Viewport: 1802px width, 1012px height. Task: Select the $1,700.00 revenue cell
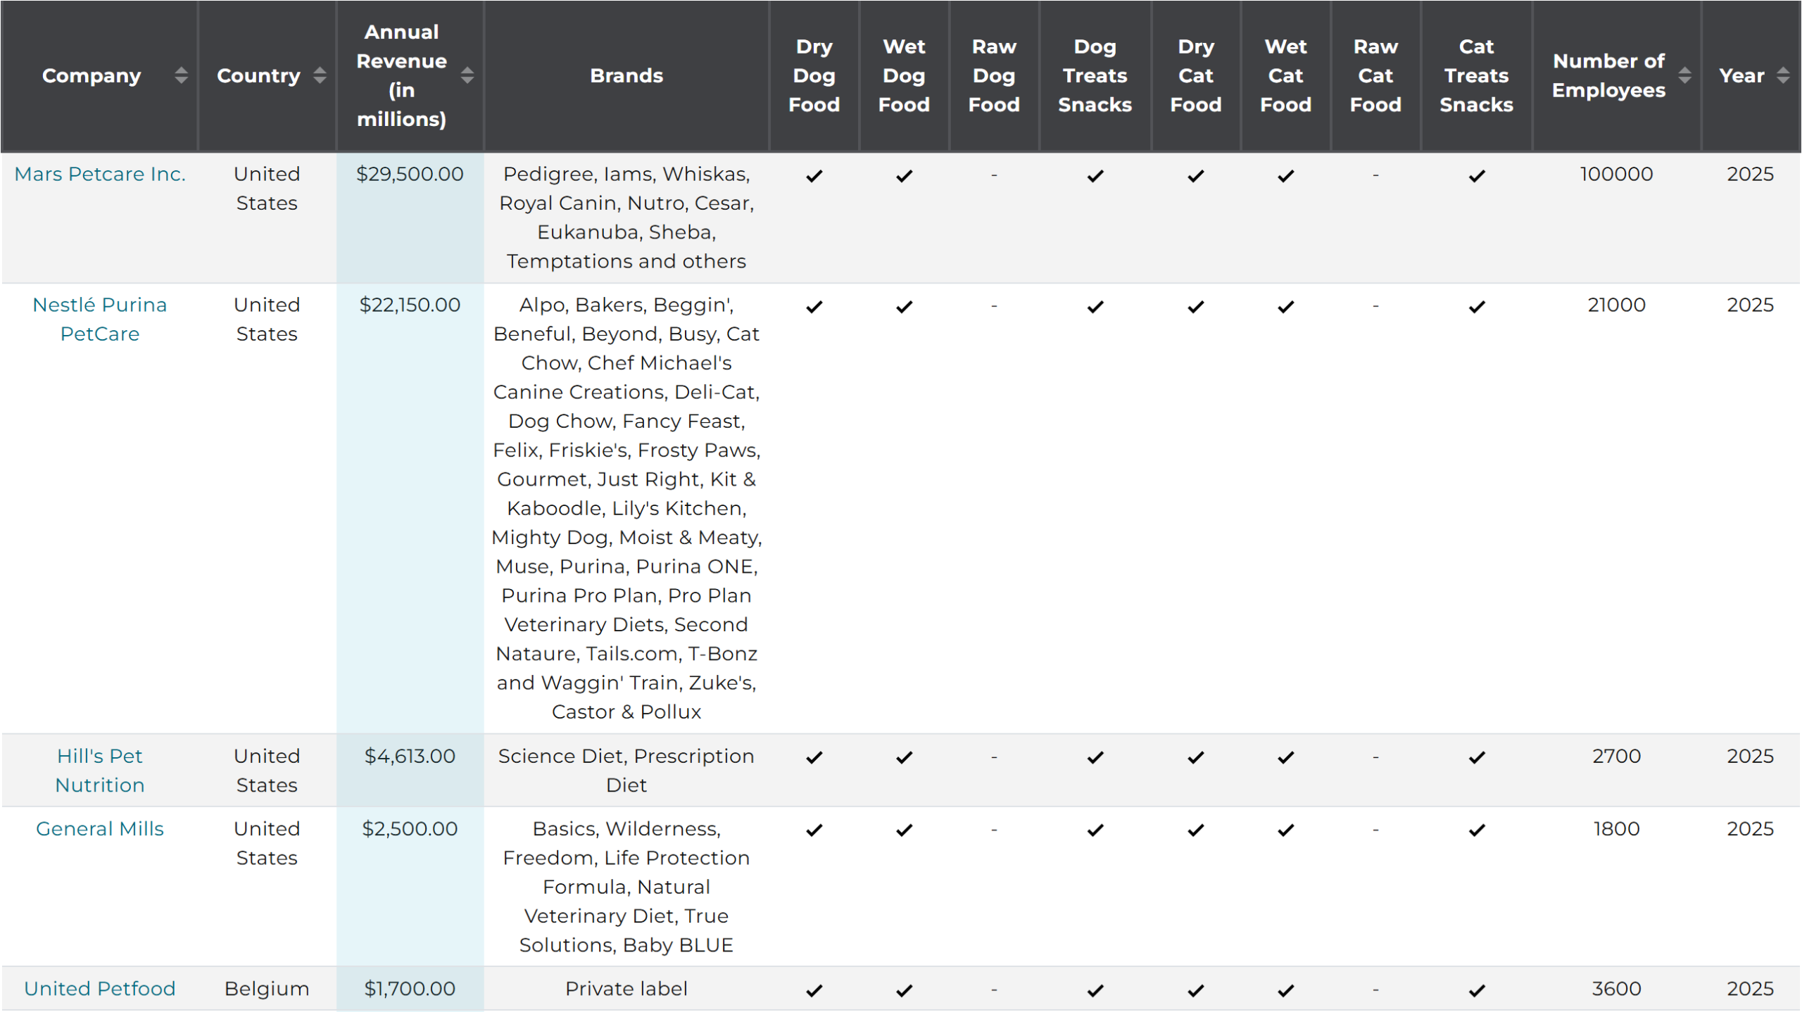point(410,989)
